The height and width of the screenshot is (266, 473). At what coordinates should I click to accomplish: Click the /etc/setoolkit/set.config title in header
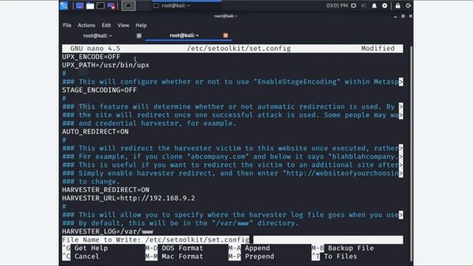tap(239, 49)
